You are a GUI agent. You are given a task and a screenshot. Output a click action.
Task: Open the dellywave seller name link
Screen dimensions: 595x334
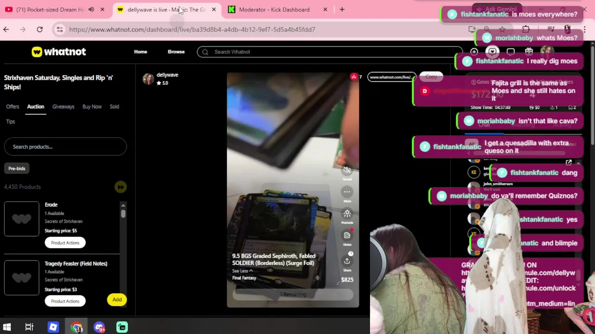coord(167,75)
